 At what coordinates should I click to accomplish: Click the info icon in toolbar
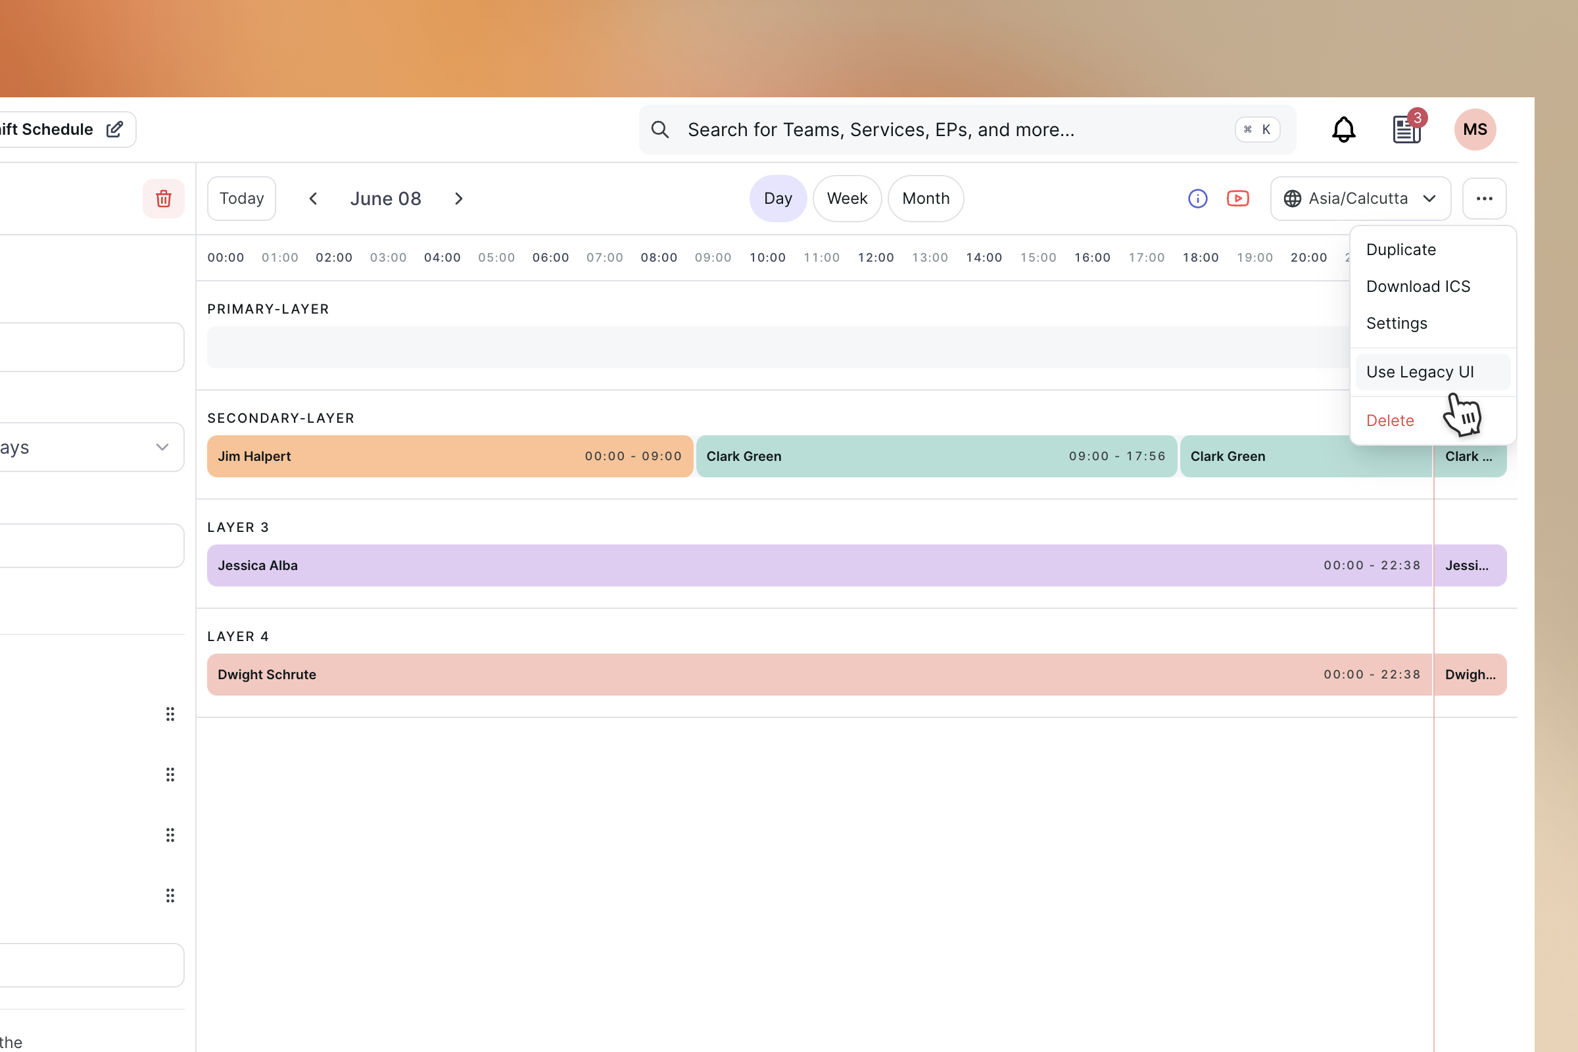click(x=1199, y=197)
